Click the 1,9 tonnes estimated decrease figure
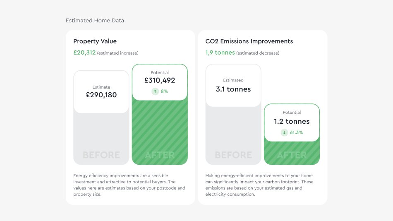 point(220,53)
